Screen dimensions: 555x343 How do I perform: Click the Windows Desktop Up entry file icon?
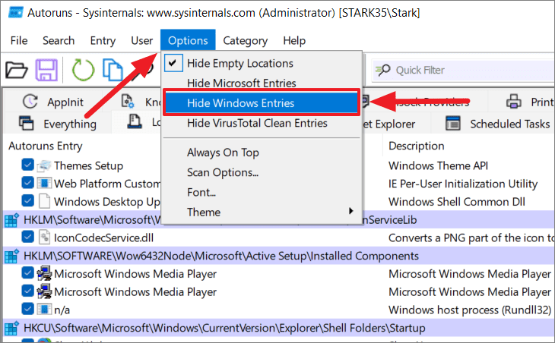[44, 201]
